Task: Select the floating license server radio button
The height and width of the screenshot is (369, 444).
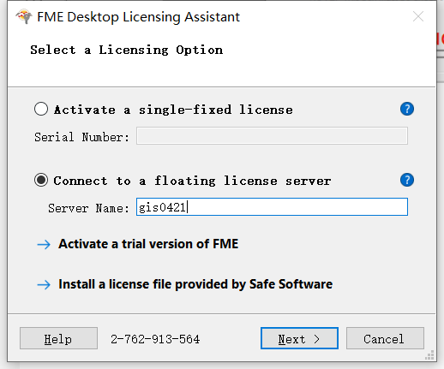Action: [41, 180]
